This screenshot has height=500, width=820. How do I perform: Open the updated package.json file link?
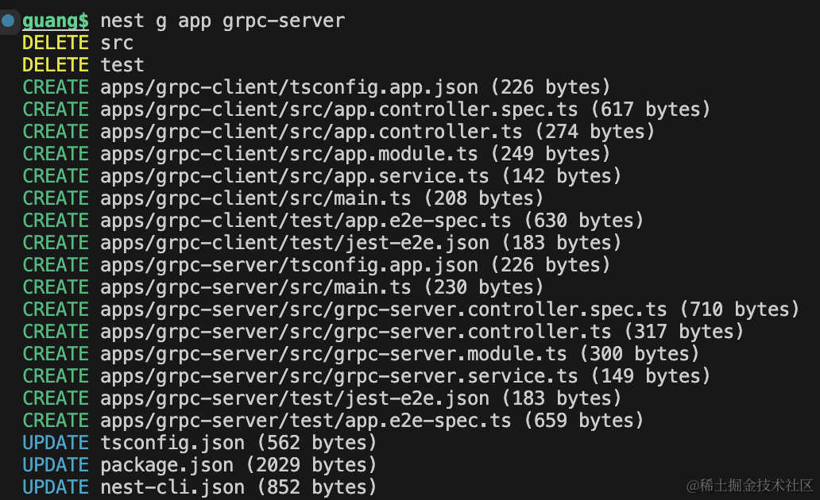167,465
